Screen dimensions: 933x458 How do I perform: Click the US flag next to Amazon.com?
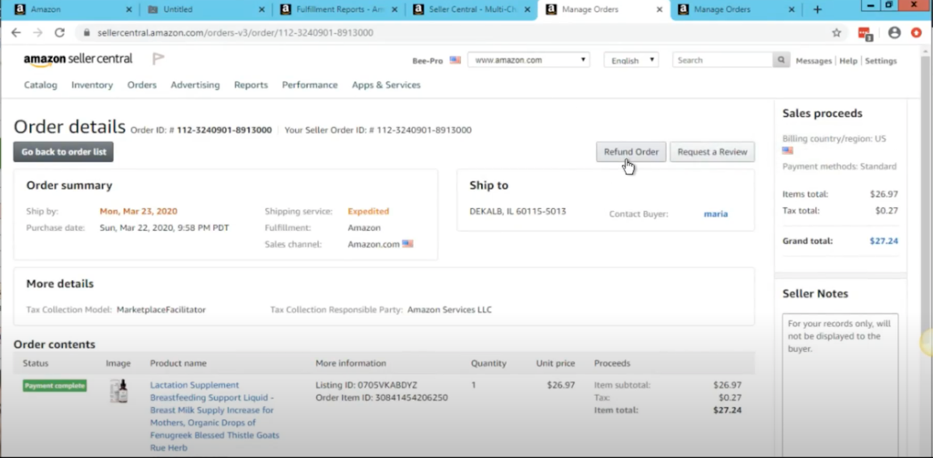(x=408, y=244)
